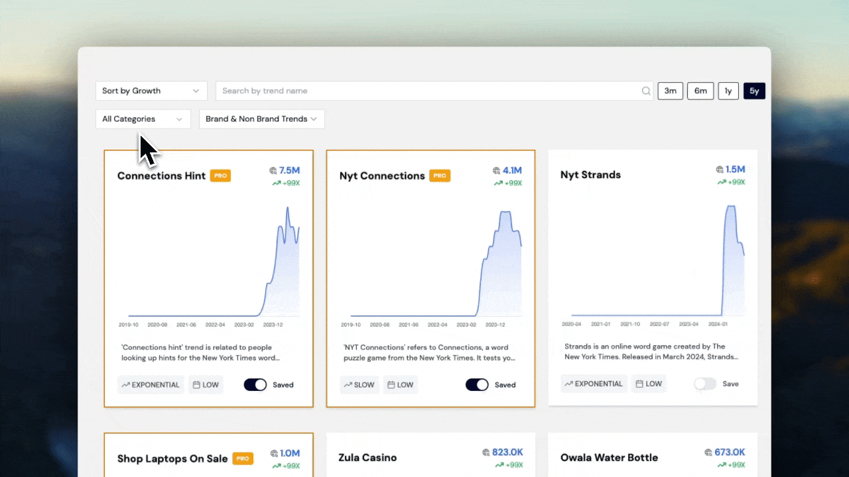Click EXPONENTIAL tag on Nyt Strands
The width and height of the screenshot is (849, 477).
point(594,384)
